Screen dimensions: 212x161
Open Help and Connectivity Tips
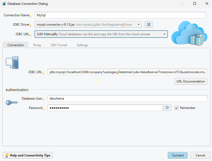27,155
